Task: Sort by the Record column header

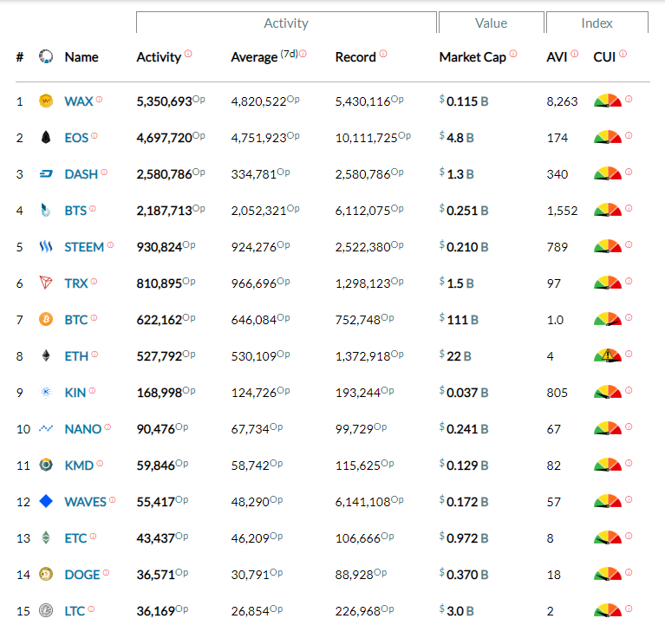Action: click(355, 57)
